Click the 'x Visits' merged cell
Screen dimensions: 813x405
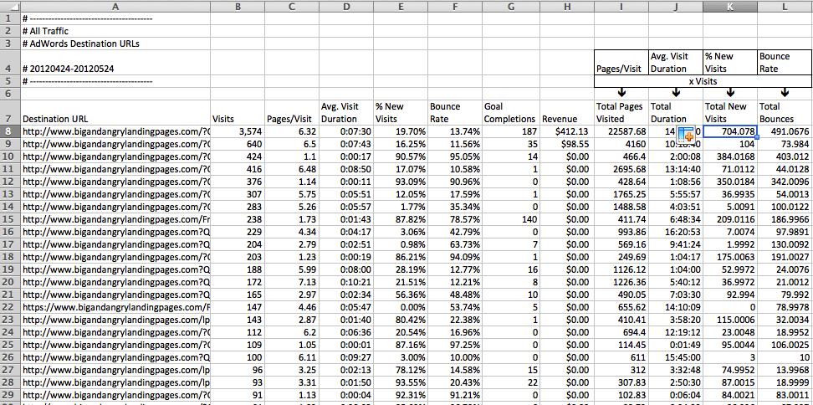[x=703, y=81]
